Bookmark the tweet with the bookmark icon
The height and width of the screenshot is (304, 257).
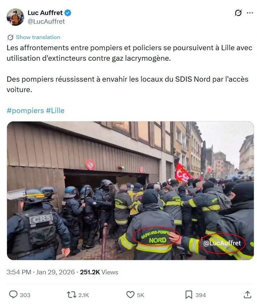point(188,295)
